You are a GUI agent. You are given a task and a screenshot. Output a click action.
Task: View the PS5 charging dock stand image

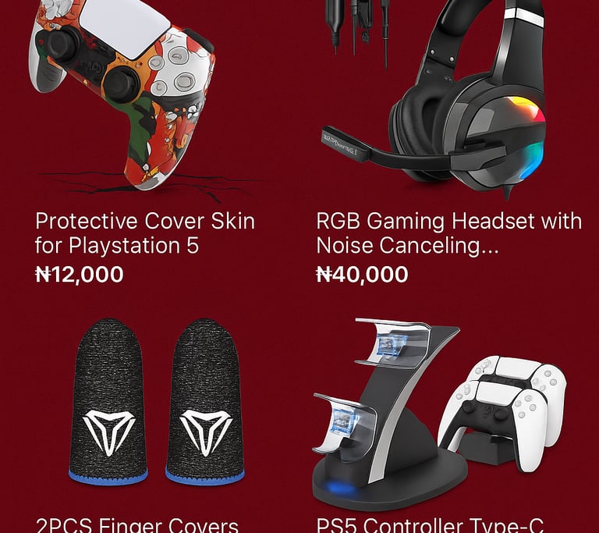tap(390, 413)
